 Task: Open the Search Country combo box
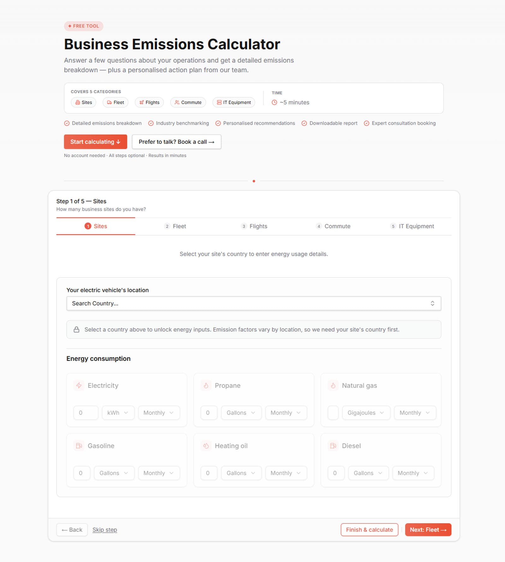(254, 303)
